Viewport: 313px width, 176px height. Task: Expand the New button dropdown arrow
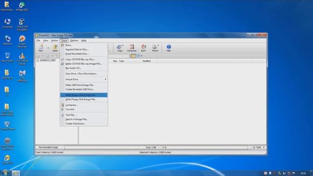click(48, 48)
